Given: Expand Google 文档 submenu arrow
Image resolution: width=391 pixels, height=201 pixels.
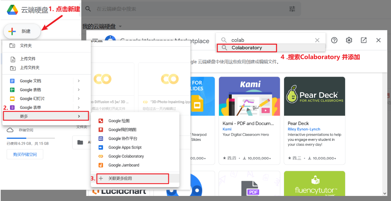Looking at the screenshot, I should (x=79, y=81).
